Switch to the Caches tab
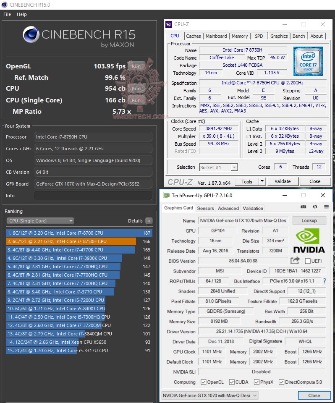This screenshot has width=335, height=403. [194, 36]
